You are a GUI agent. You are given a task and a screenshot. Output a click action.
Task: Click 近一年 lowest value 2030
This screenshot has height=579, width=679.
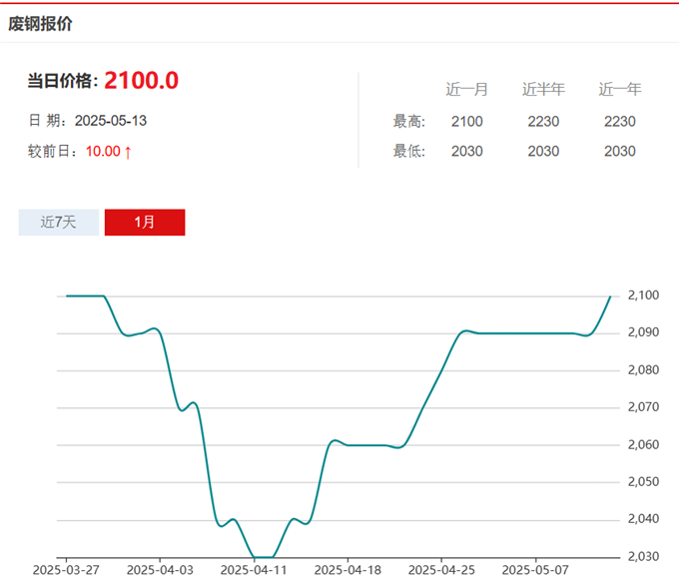620,151
